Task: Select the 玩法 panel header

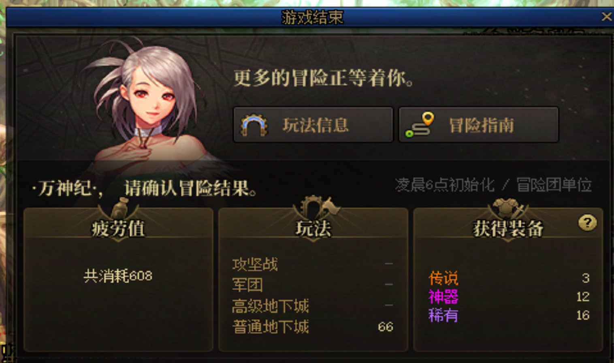Action: pyautogui.click(x=313, y=228)
